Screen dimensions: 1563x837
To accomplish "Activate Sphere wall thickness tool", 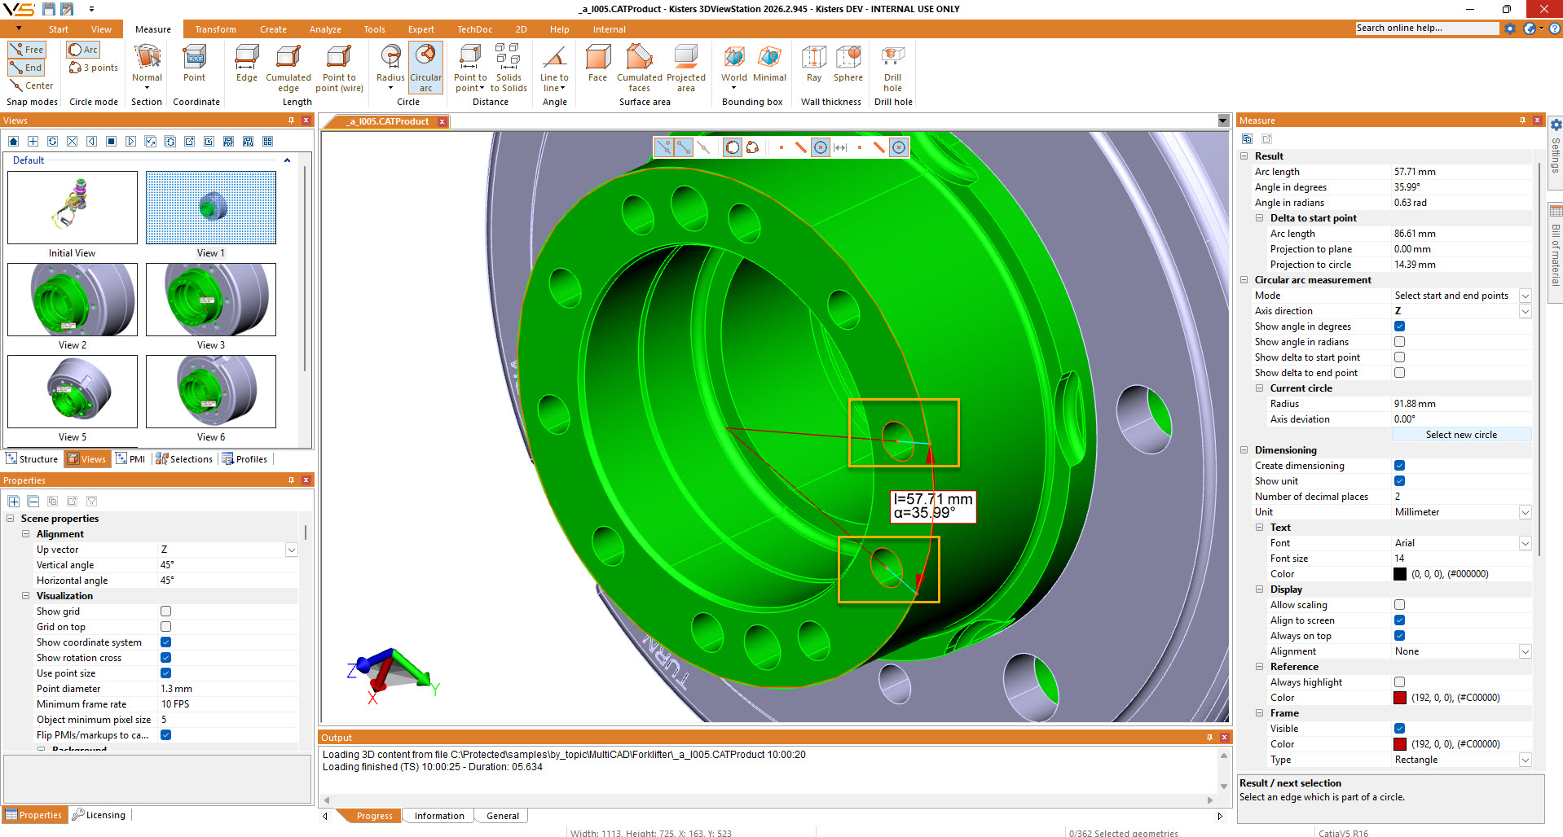I will click(x=848, y=64).
